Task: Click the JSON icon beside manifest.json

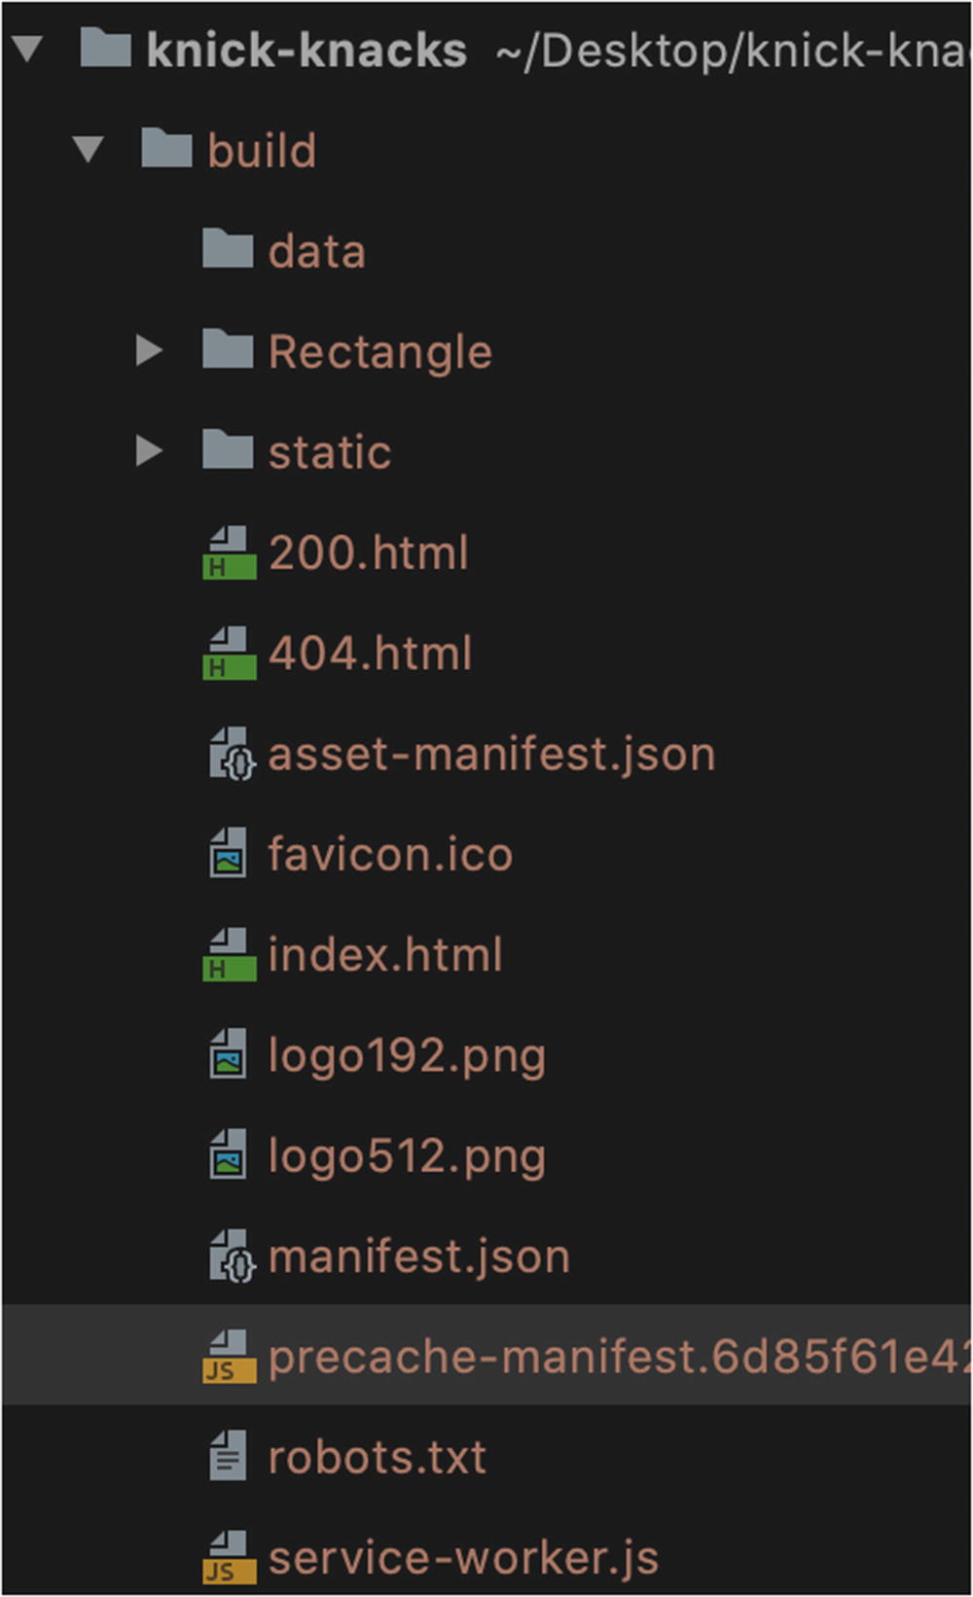Action: coord(231,1257)
